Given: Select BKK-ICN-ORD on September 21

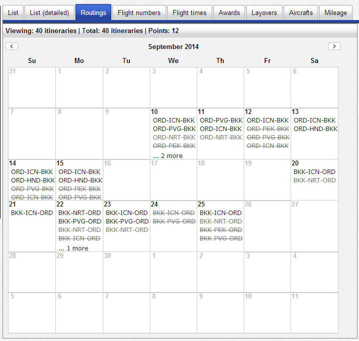Looking at the screenshot, I should [x=32, y=213].
